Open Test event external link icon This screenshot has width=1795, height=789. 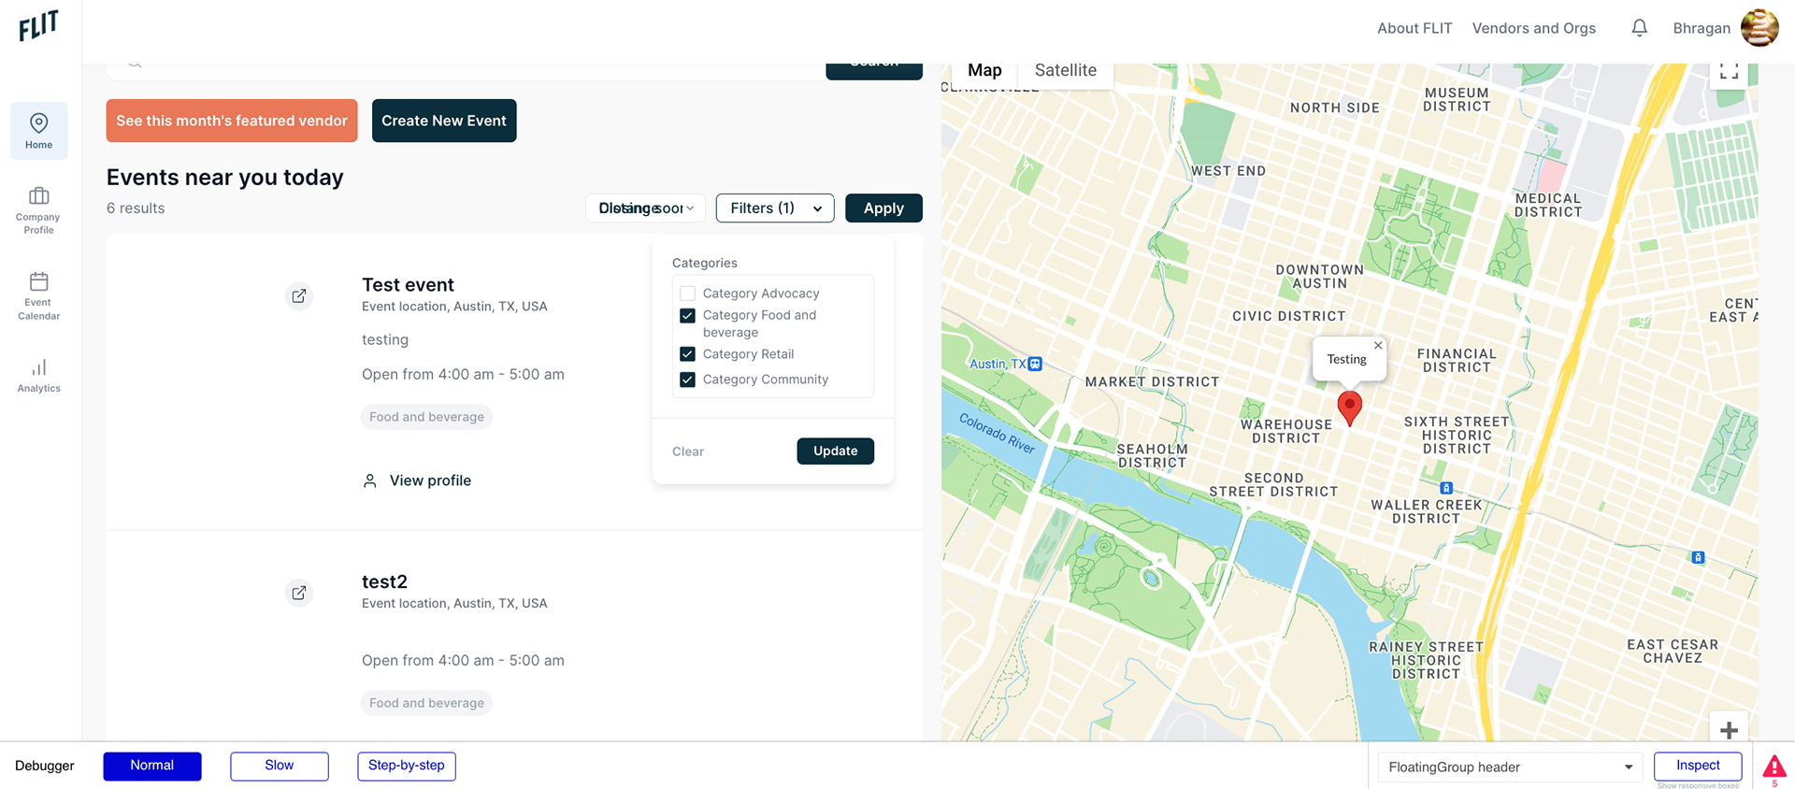[x=299, y=296]
